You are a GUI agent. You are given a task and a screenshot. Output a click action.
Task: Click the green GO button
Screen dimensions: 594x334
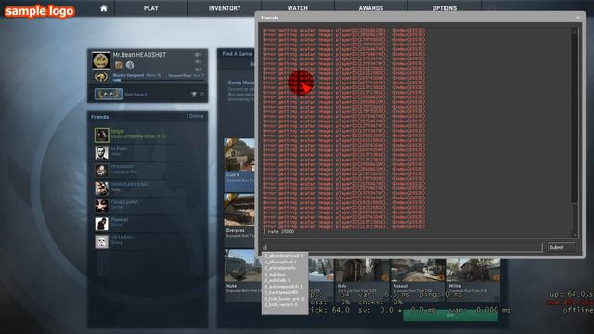[450, 315]
